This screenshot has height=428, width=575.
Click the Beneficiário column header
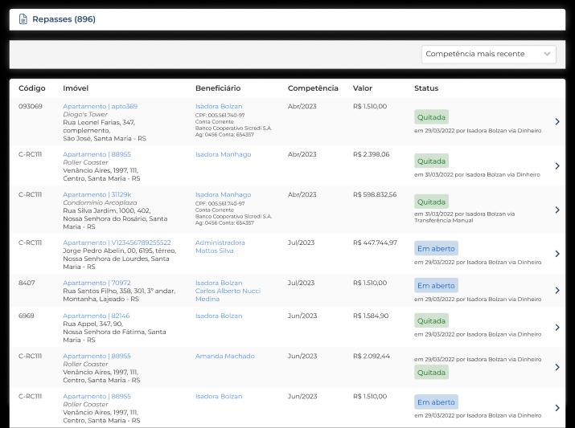tap(218, 88)
